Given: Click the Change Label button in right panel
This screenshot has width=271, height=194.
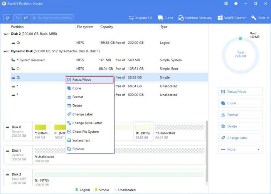Looking at the screenshot, I should tap(240, 138).
